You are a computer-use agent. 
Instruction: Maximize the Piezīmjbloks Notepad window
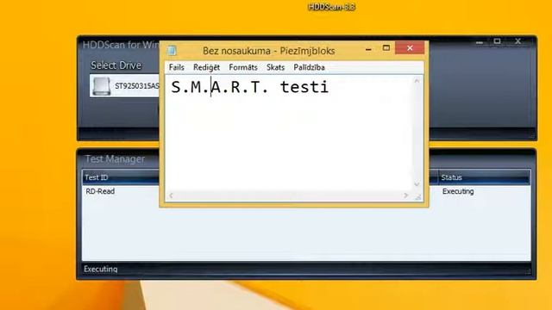386,48
